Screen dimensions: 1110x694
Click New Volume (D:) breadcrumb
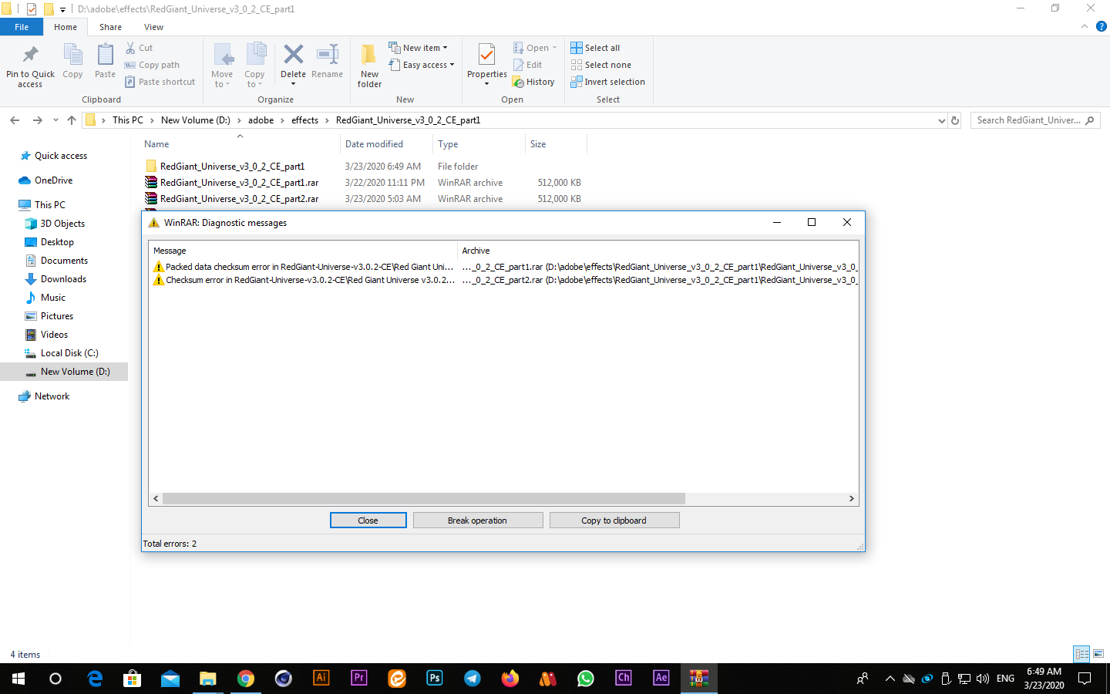point(195,120)
